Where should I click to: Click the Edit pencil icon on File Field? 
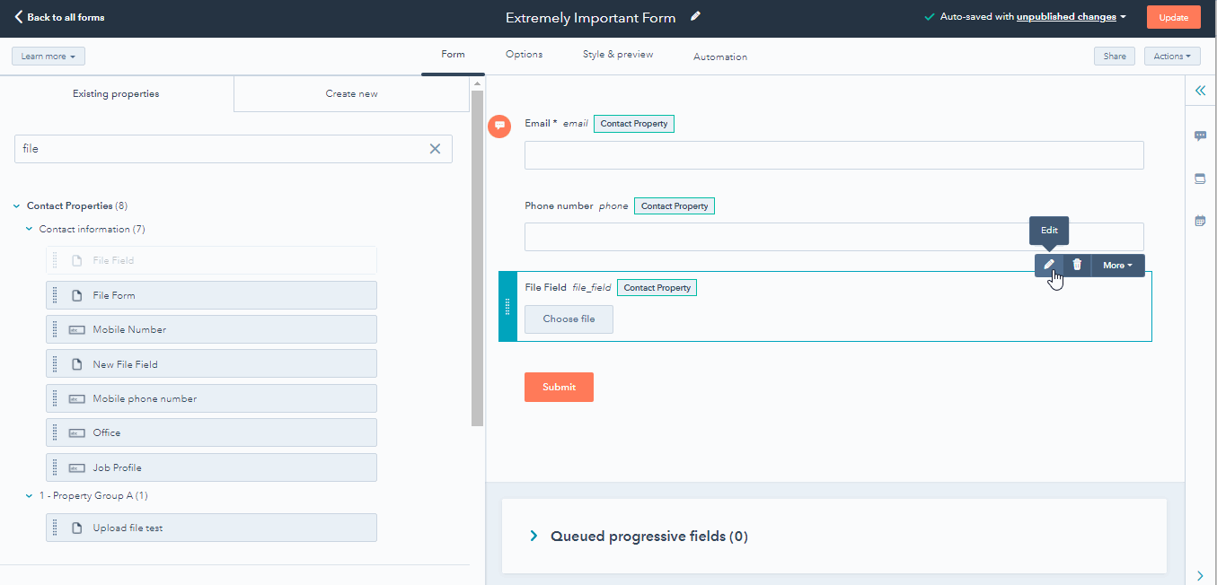point(1048,265)
